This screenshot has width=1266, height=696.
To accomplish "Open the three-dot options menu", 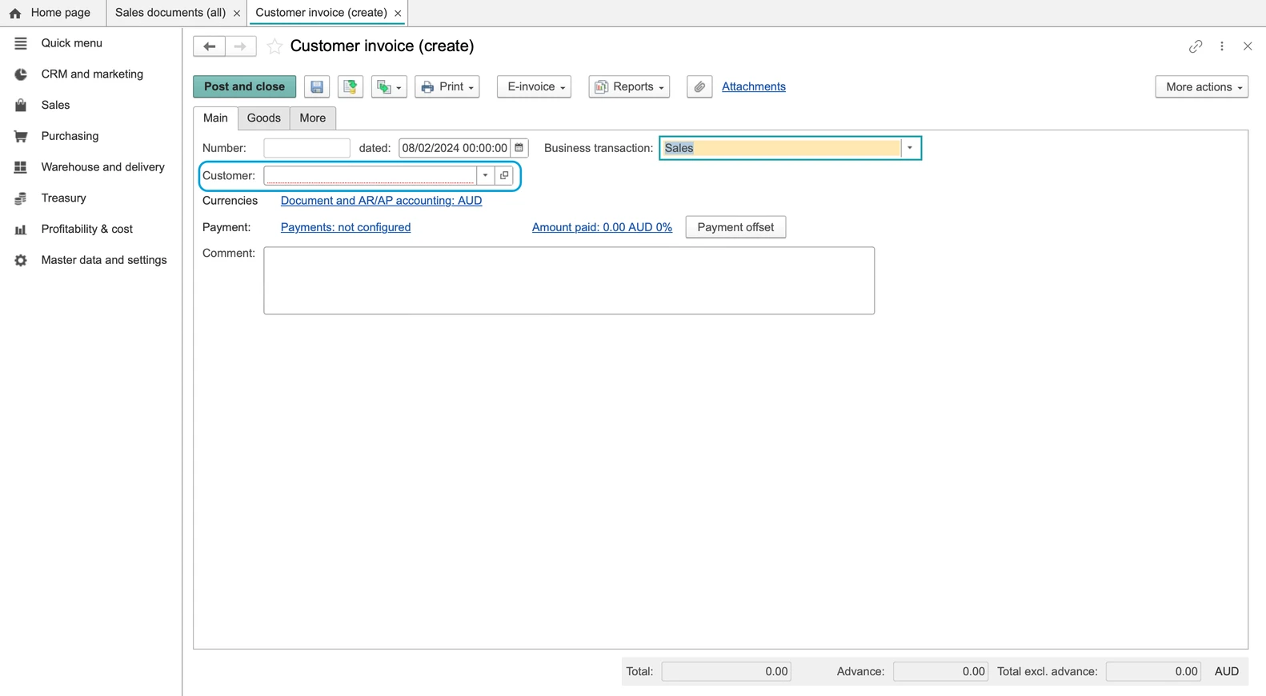I will tap(1222, 46).
